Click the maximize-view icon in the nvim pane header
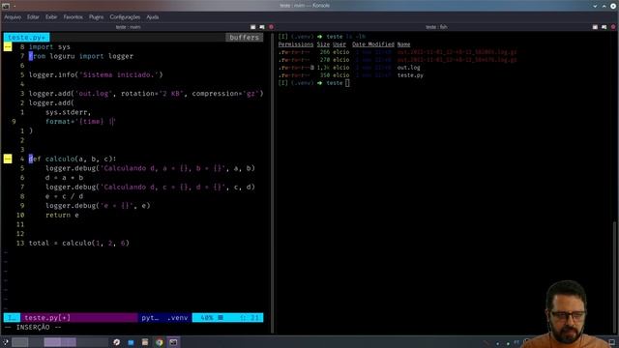Screen dimensions: 619x348 pos(253,27)
